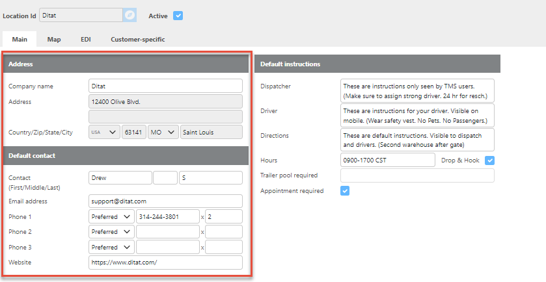546x282 pixels.
Task: Click the Company name field
Action: [165, 86]
